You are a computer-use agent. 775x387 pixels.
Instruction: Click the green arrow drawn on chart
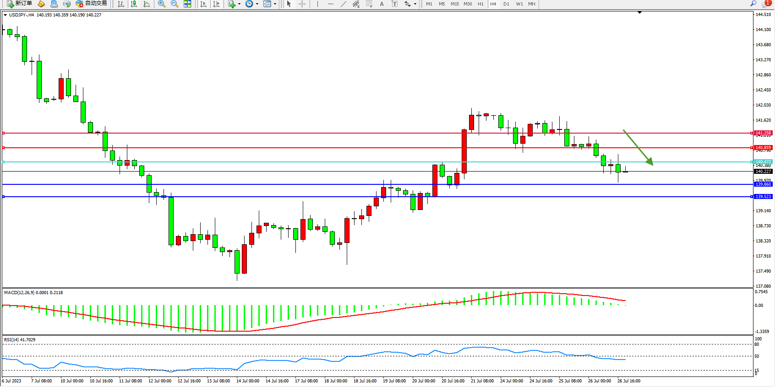pyautogui.click(x=638, y=147)
